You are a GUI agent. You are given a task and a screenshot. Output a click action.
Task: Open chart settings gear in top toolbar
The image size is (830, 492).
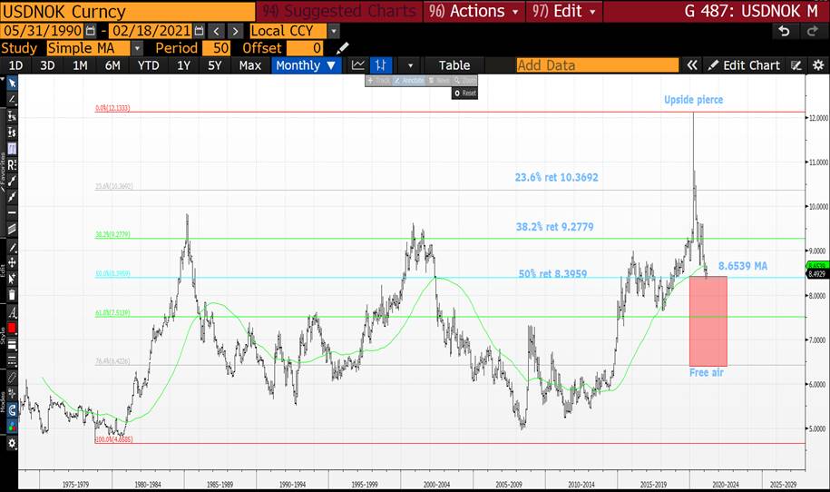click(x=818, y=65)
